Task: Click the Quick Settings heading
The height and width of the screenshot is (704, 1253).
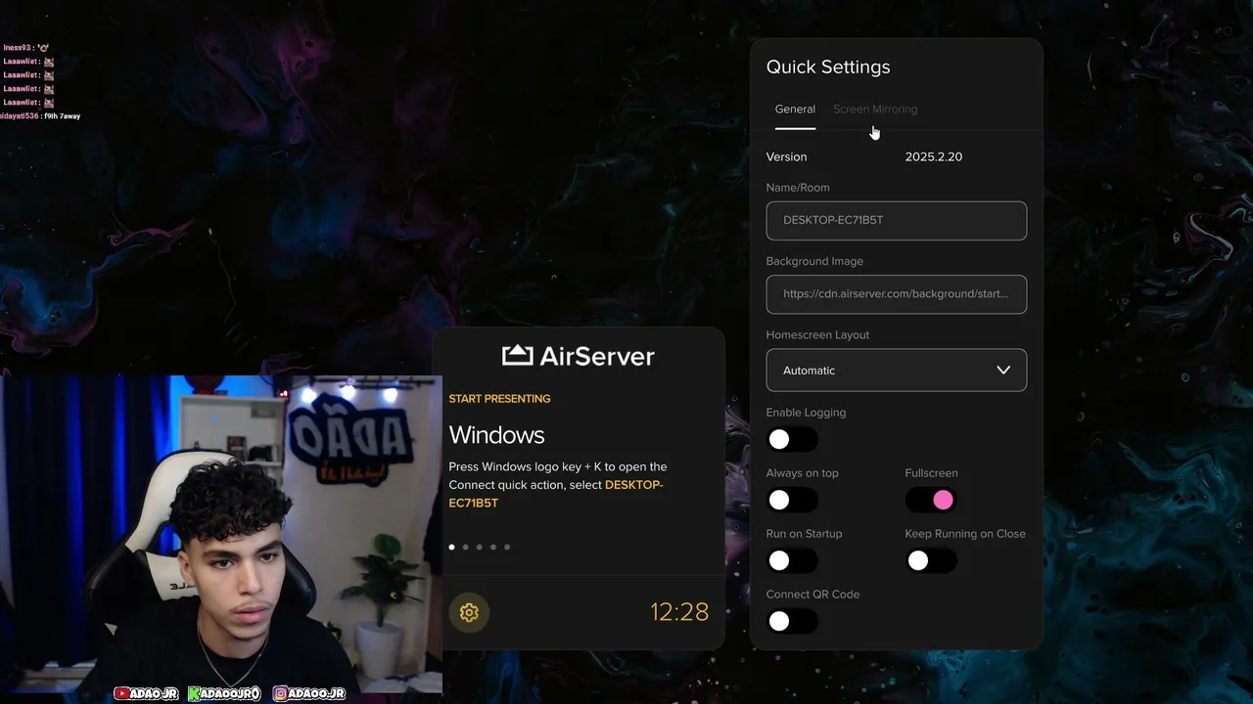Action: [828, 67]
